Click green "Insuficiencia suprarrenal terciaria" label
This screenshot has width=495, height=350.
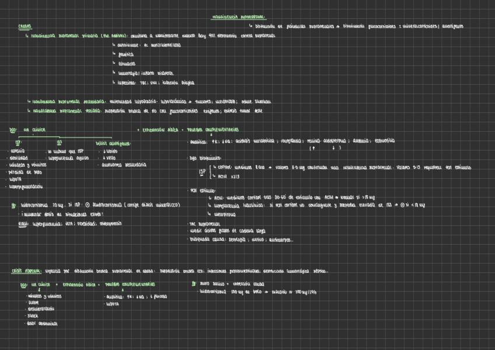(x=67, y=111)
